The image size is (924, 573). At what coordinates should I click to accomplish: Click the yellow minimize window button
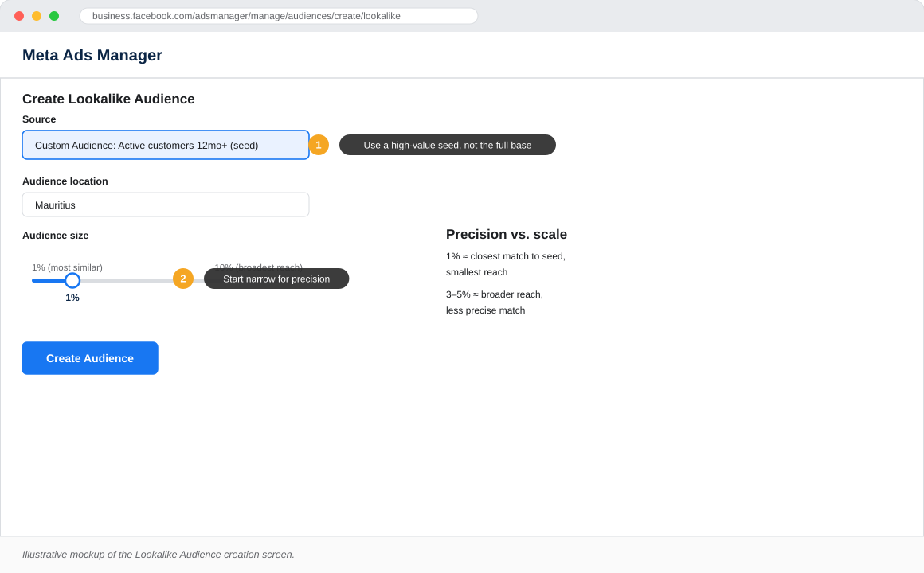(37, 16)
